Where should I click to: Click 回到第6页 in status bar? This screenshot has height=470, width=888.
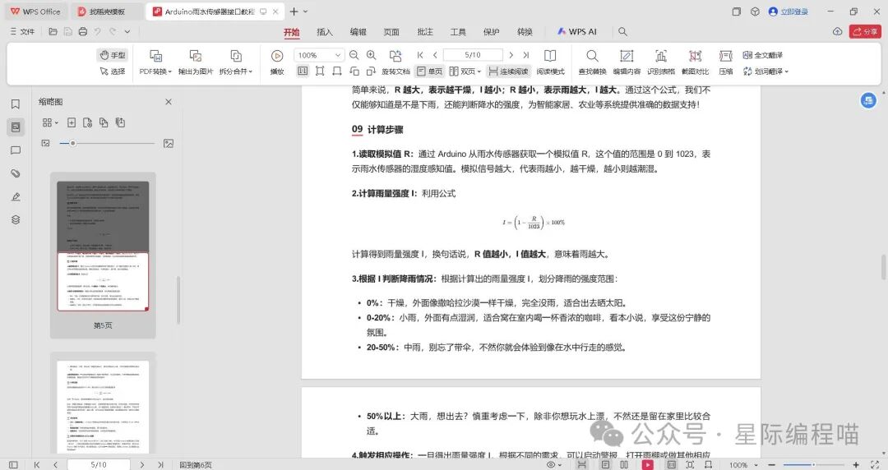[196, 465]
